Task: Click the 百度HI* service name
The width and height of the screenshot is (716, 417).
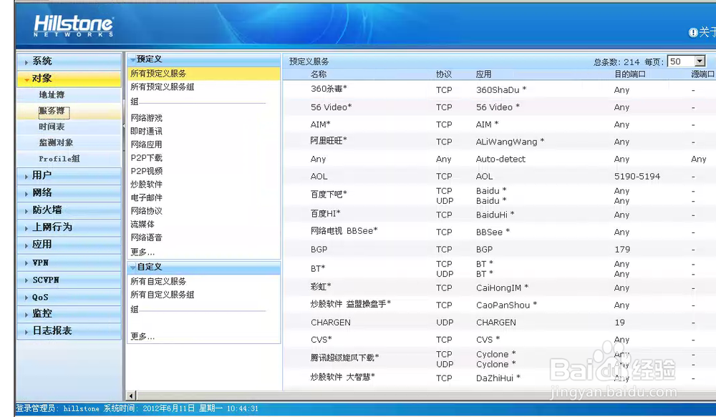Action: click(x=326, y=214)
